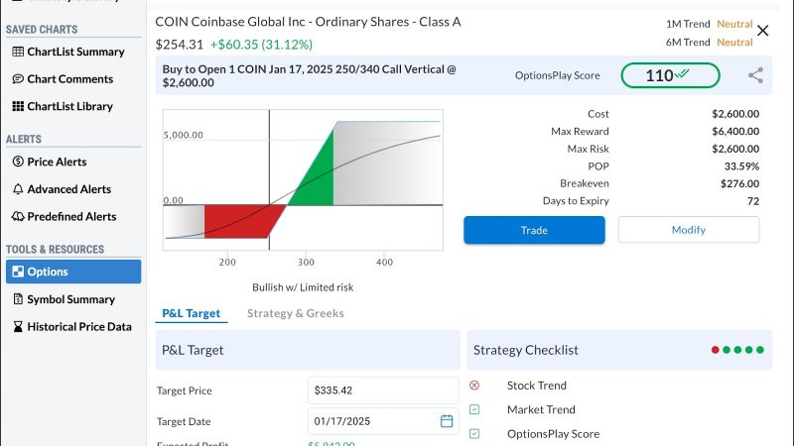Switch to the Strategy & Greeks tab
This screenshot has width=794, height=446.
click(295, 313)
